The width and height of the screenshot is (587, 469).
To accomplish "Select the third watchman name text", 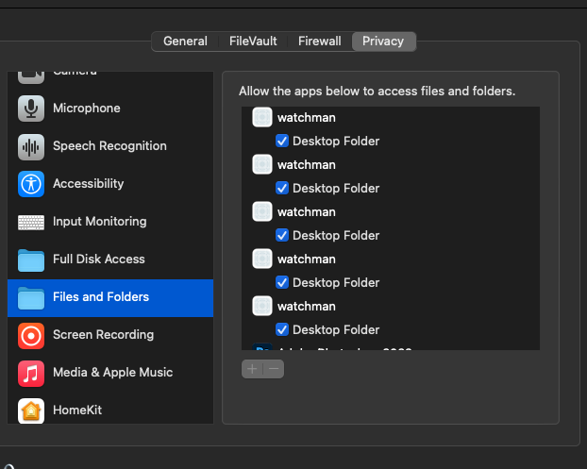I will pos(306,212).
